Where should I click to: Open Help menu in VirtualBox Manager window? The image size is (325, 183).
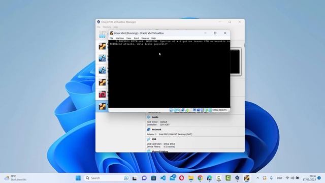coord(115,27)
